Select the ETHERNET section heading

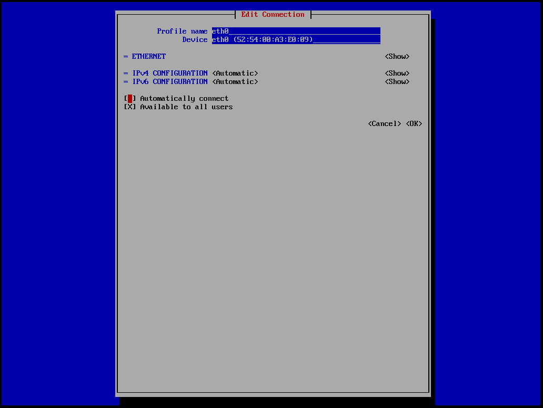click(149, 56)
